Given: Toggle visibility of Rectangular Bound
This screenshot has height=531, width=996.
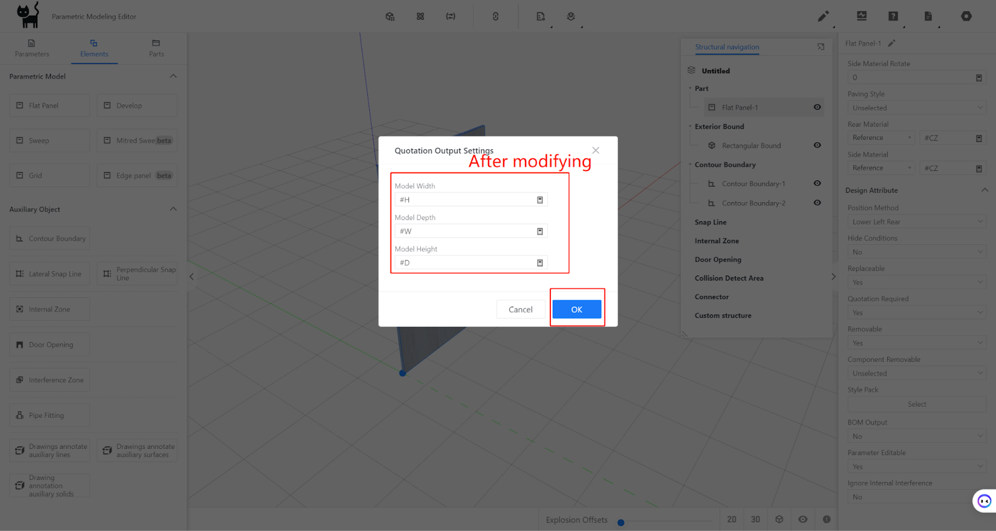Looking at the screenshot, I should click(x=817, y=145).
